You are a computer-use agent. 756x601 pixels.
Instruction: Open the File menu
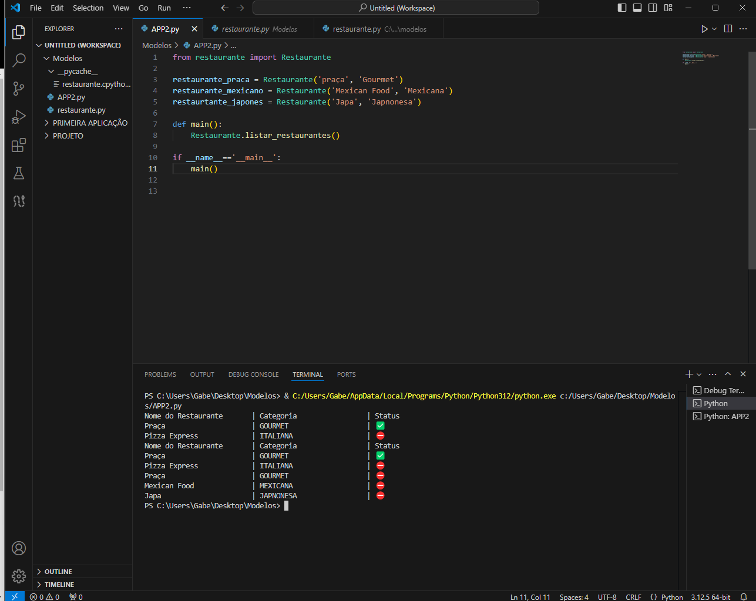click(36, 8)
